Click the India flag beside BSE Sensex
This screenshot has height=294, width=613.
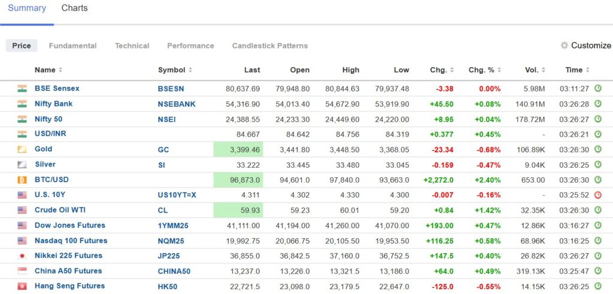tap(22, 89)
